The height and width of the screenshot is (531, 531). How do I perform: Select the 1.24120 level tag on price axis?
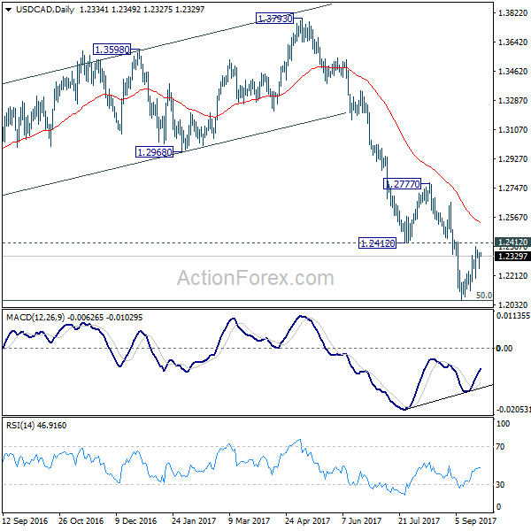pos(512,242)
